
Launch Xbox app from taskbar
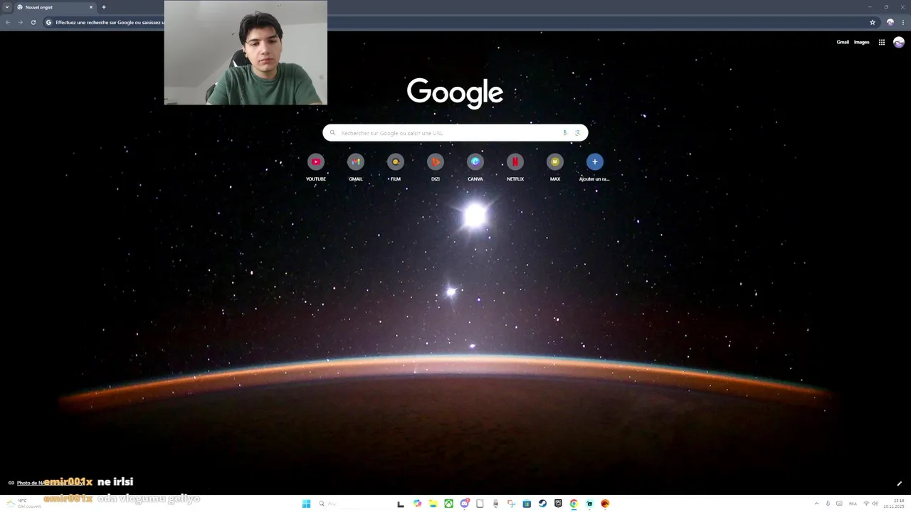[x=448, y=503]
